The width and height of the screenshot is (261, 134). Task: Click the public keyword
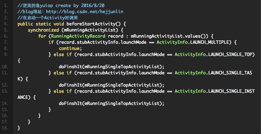click(25, 24)
